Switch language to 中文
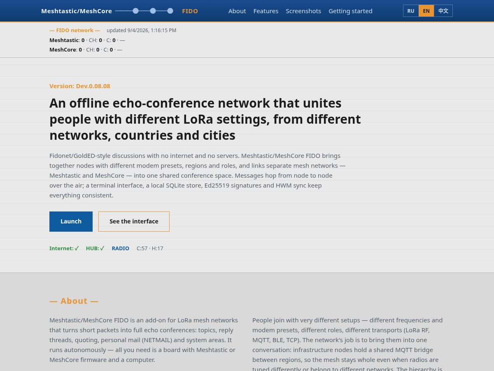This screenshot has width=494, height=371. [443, 11]
